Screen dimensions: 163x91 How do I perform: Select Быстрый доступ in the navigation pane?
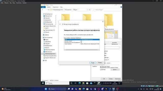coord(48,14)
